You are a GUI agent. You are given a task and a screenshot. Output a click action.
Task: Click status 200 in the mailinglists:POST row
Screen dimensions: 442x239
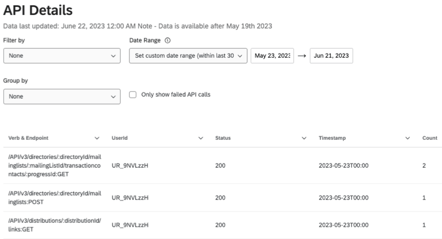click(x=220, y=197)
